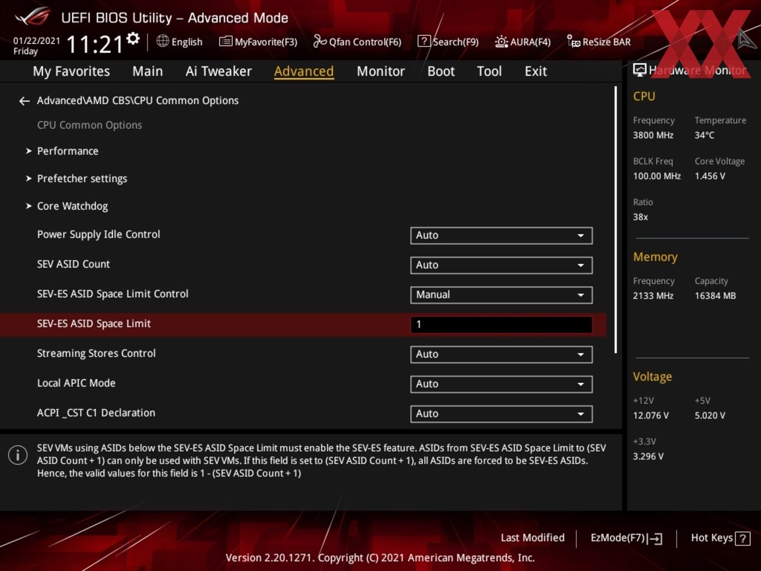761x571 pixels.
Task: Click the Search question mark icon
Action: tap(424, 41)
